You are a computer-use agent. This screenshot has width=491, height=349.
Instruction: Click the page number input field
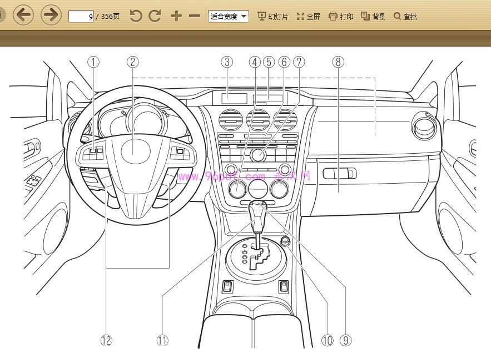point(81,16)
